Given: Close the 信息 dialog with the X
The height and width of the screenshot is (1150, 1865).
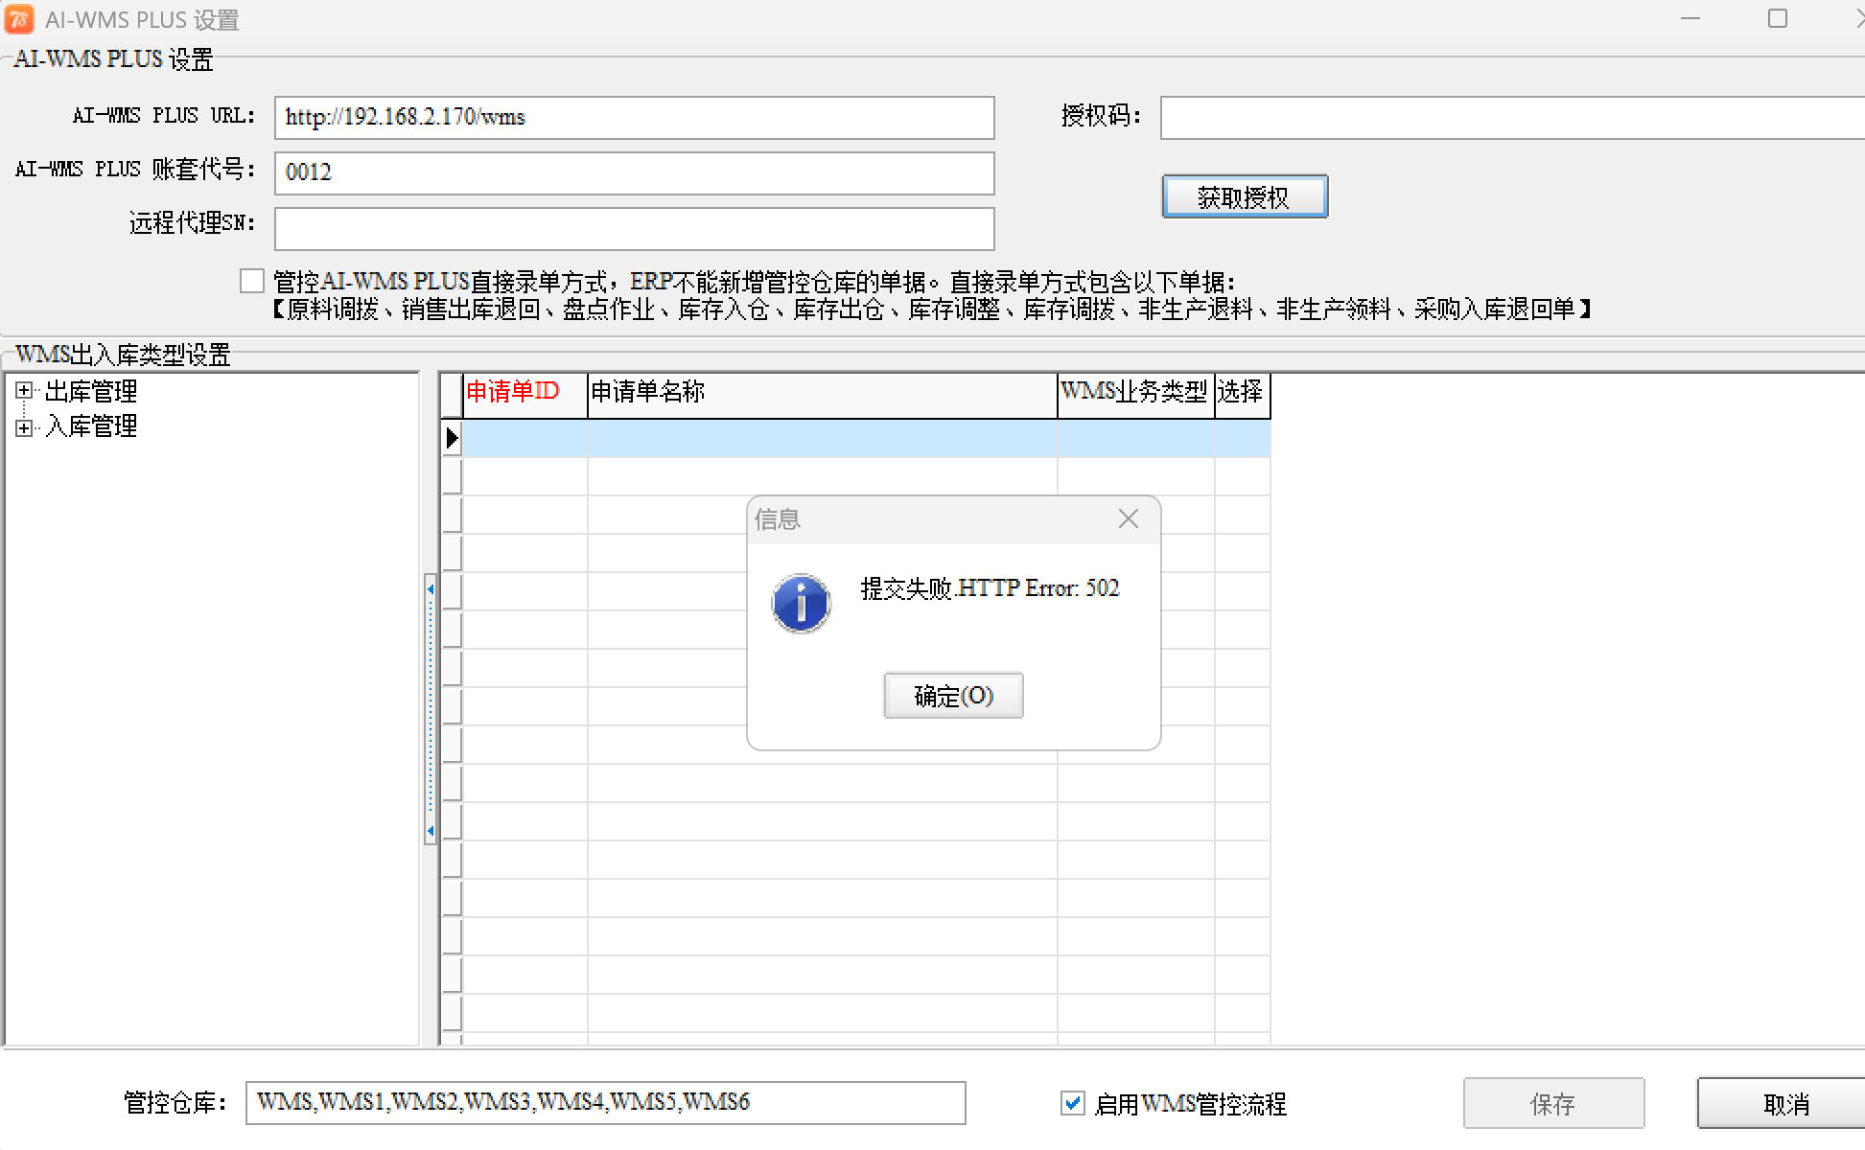Looking at the screenshot, I should [x=1129, y=519].
